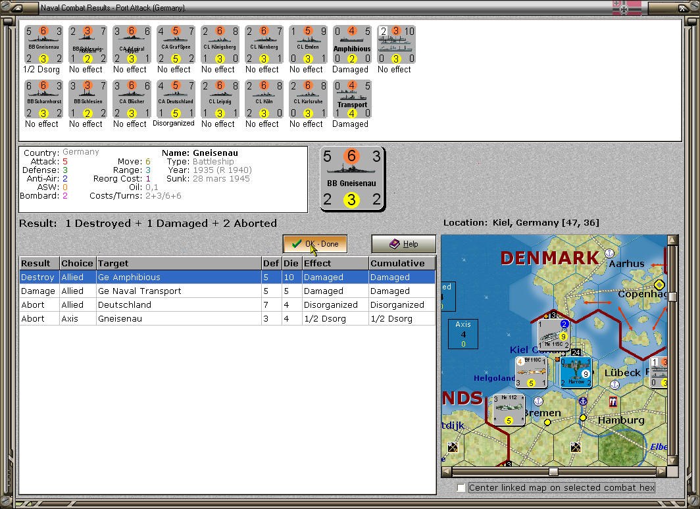Toggle Center linked map on selected combat hex
Viewport: 700px width, 509px height.
click(x=461, y=487)
